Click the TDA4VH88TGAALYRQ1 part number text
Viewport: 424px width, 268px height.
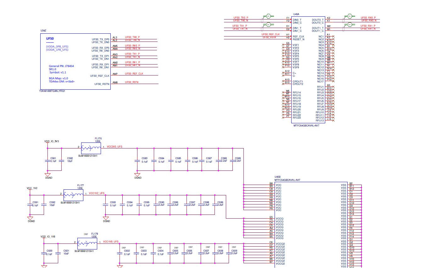[53, 91]
